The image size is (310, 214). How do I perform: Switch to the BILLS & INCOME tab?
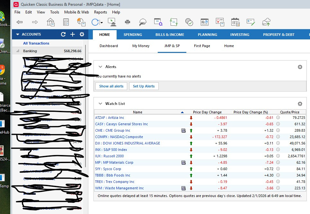point(170,35)
